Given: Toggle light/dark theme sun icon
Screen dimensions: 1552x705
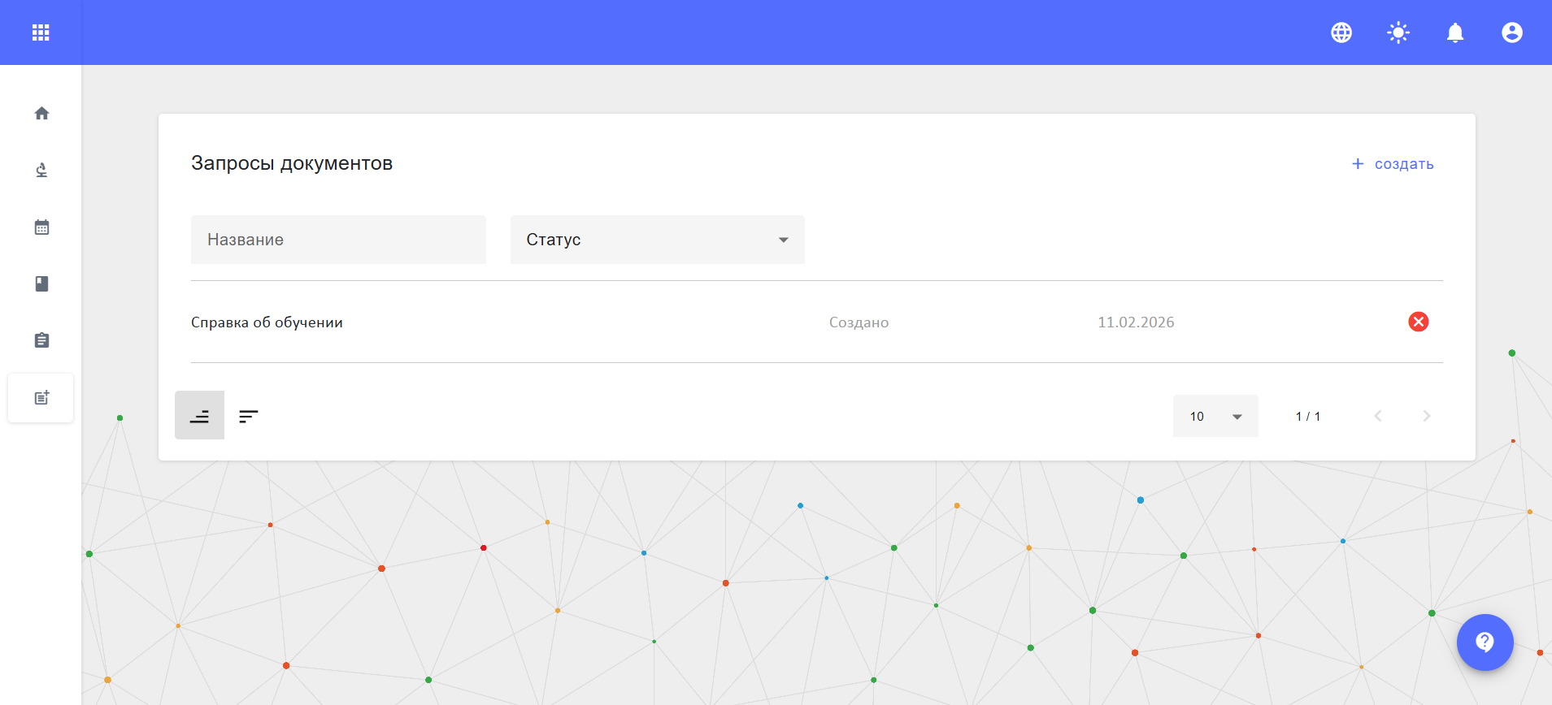Looking at the screenshot, I should tap(1398, 32).
